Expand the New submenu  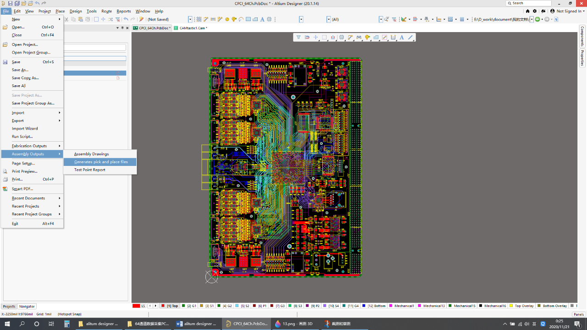tap(32, 19)
